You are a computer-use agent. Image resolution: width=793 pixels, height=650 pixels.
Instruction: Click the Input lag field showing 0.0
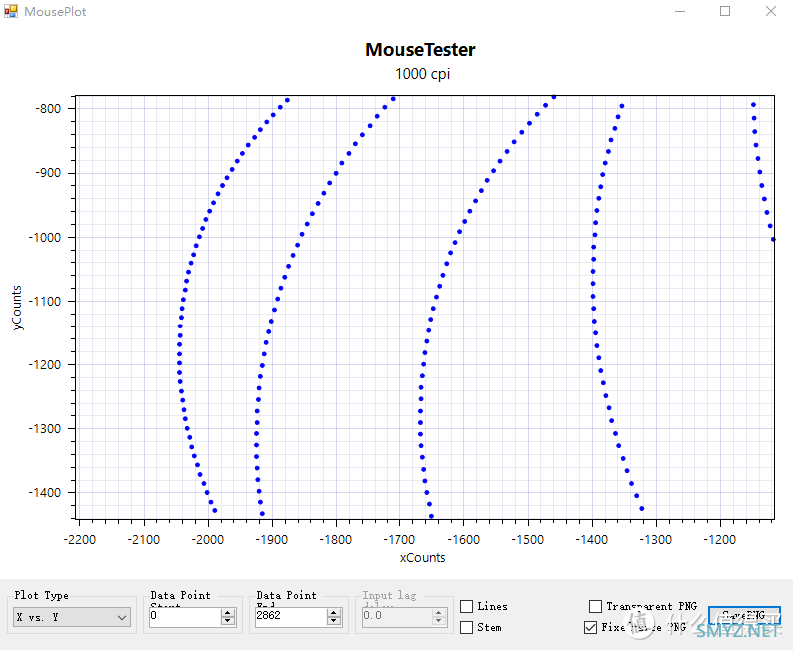click(x=396, y=617)
